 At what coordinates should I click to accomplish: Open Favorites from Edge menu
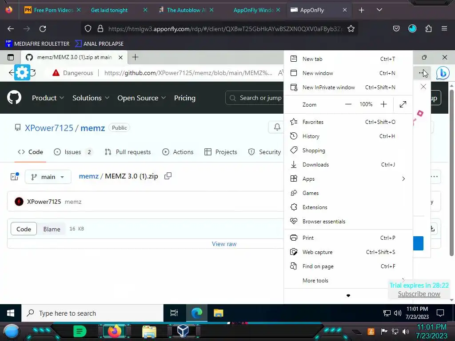point(348,122)
